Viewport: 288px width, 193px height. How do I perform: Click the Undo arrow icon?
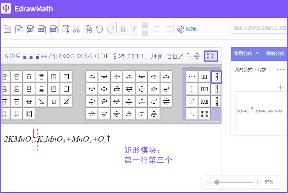tap(99, 29)
